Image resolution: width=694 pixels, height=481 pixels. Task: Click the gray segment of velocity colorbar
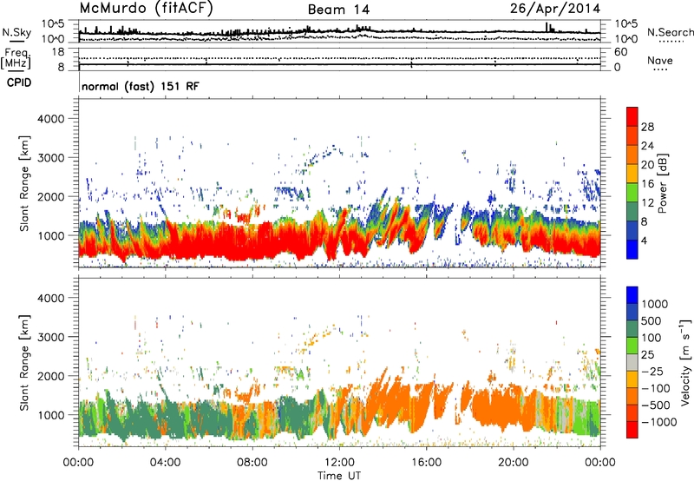point(632,362)
